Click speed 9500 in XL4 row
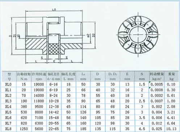 coord(39,107)
